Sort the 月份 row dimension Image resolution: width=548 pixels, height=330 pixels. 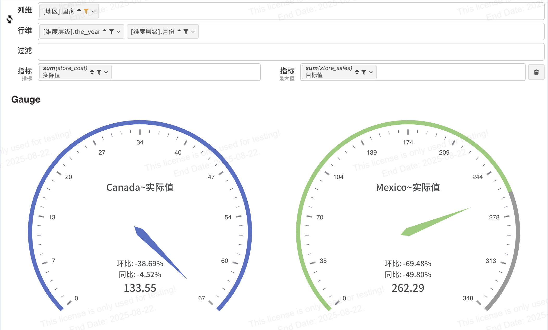tap(179, 31)
